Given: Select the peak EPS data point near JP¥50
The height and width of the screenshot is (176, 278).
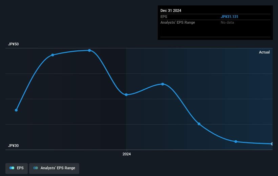Looking at the screenshot, I should pos(89,50).
